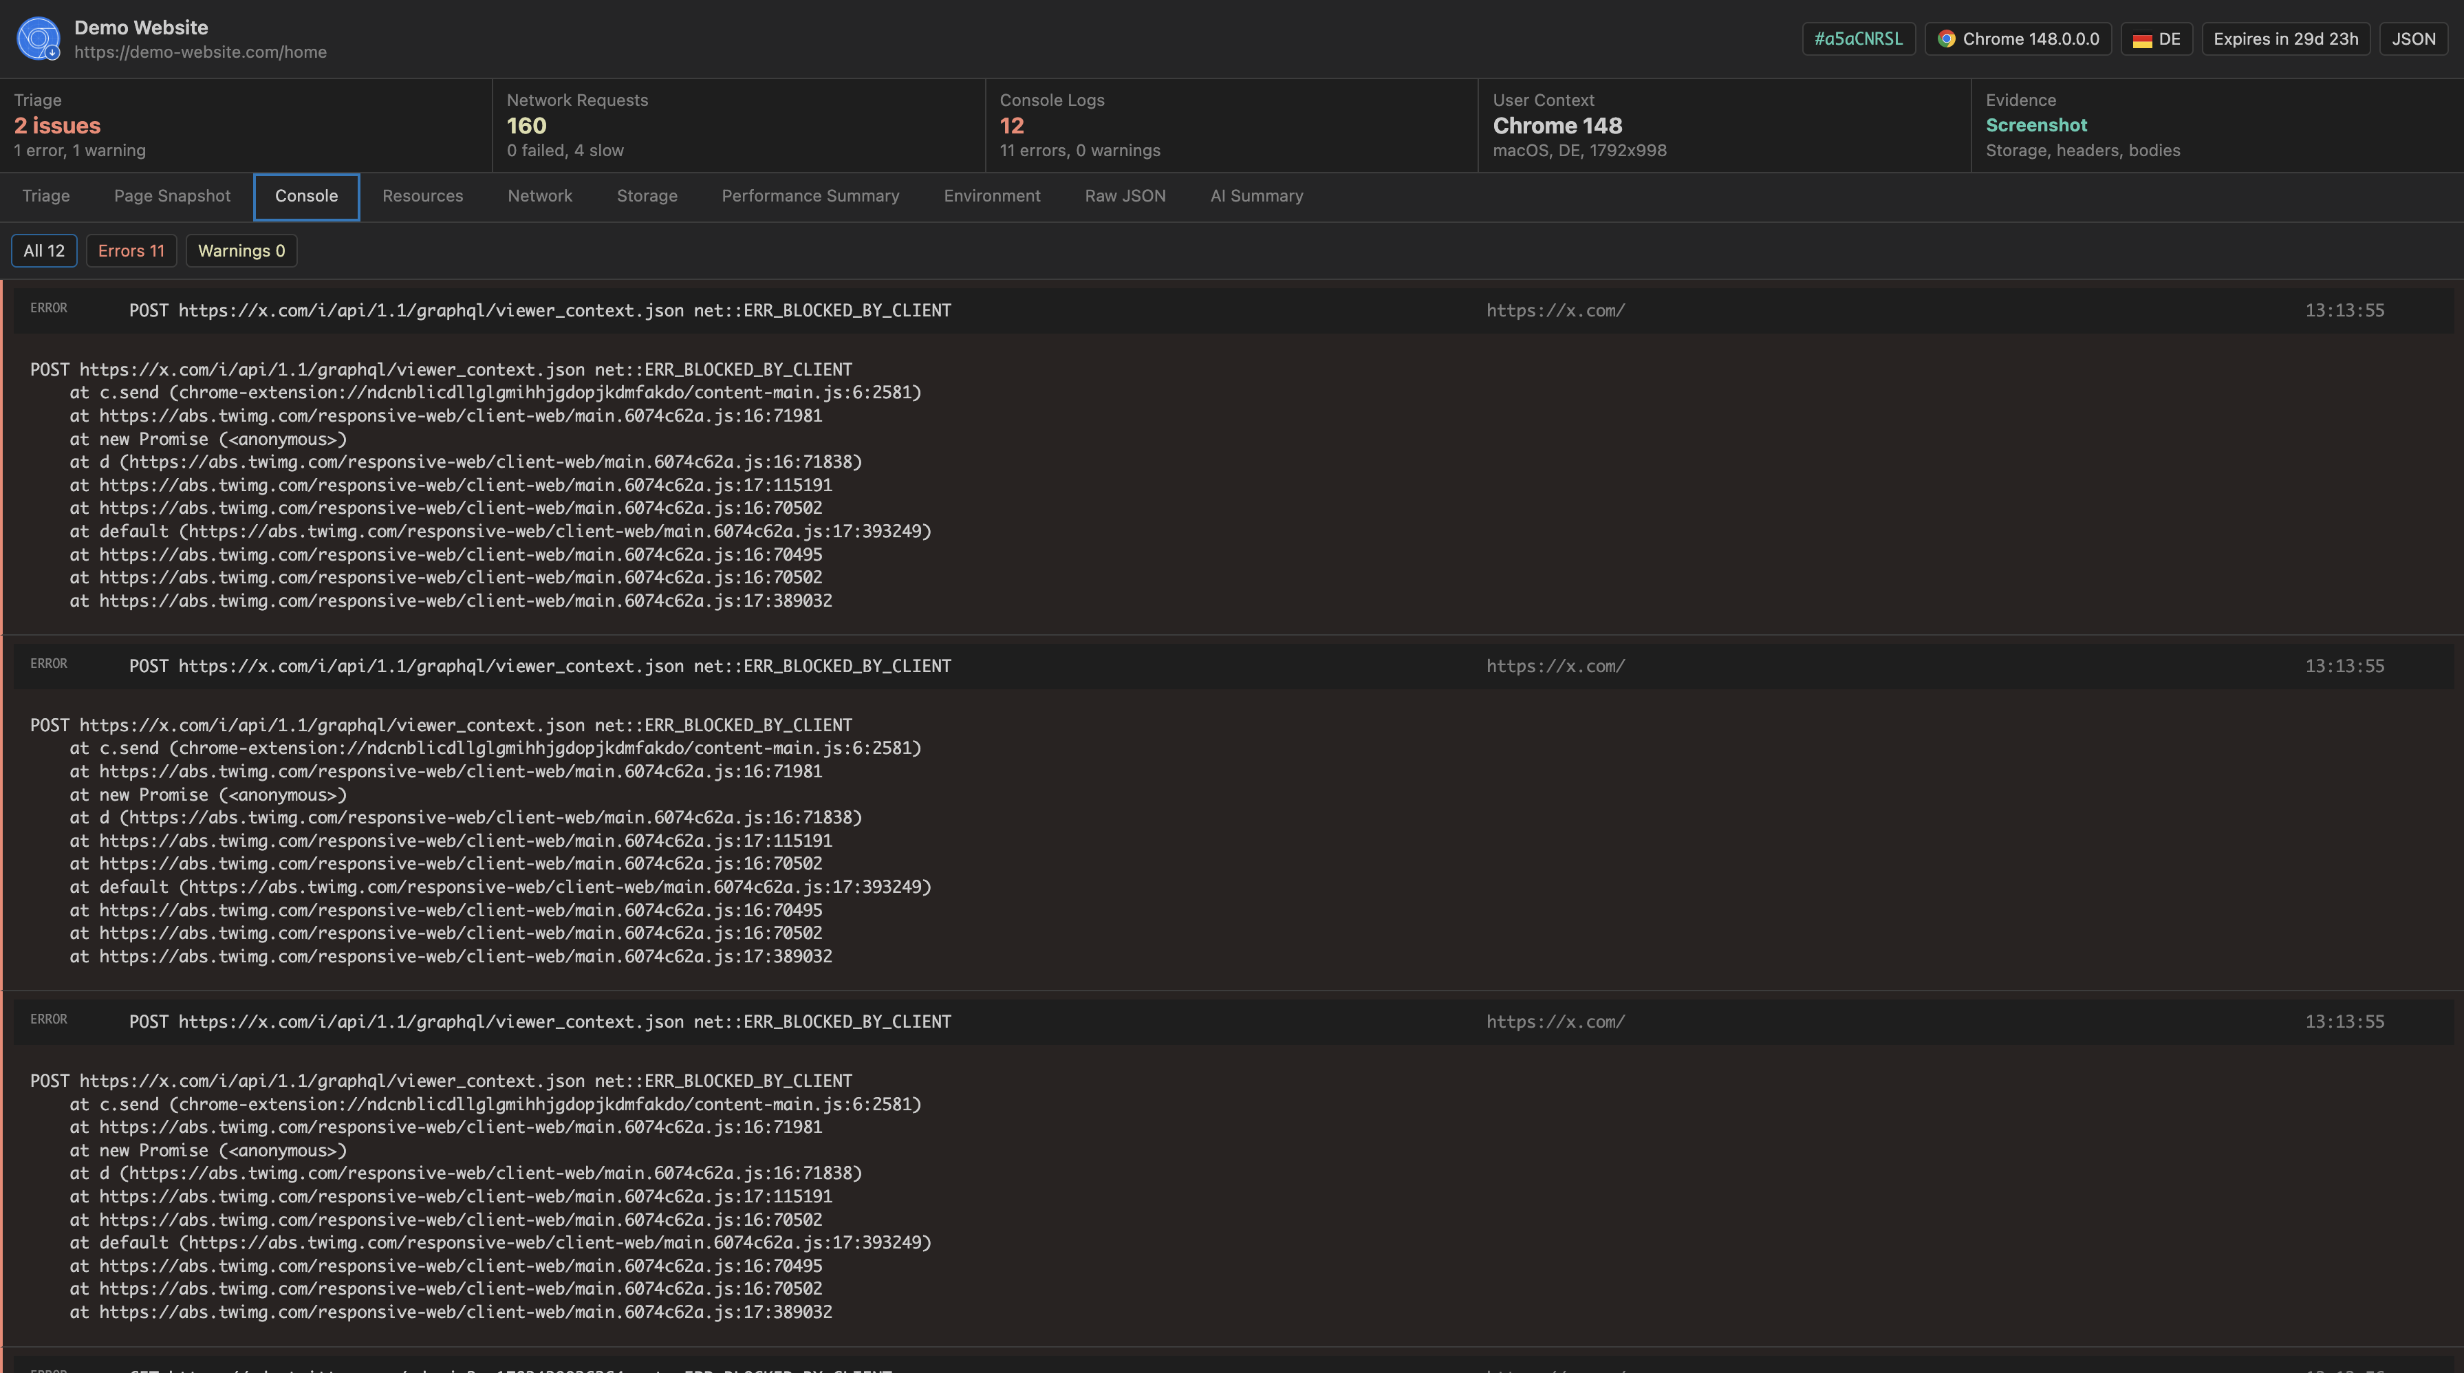
Task: Click the Demo Website logo icon
Action: click(x=39, y=39)
